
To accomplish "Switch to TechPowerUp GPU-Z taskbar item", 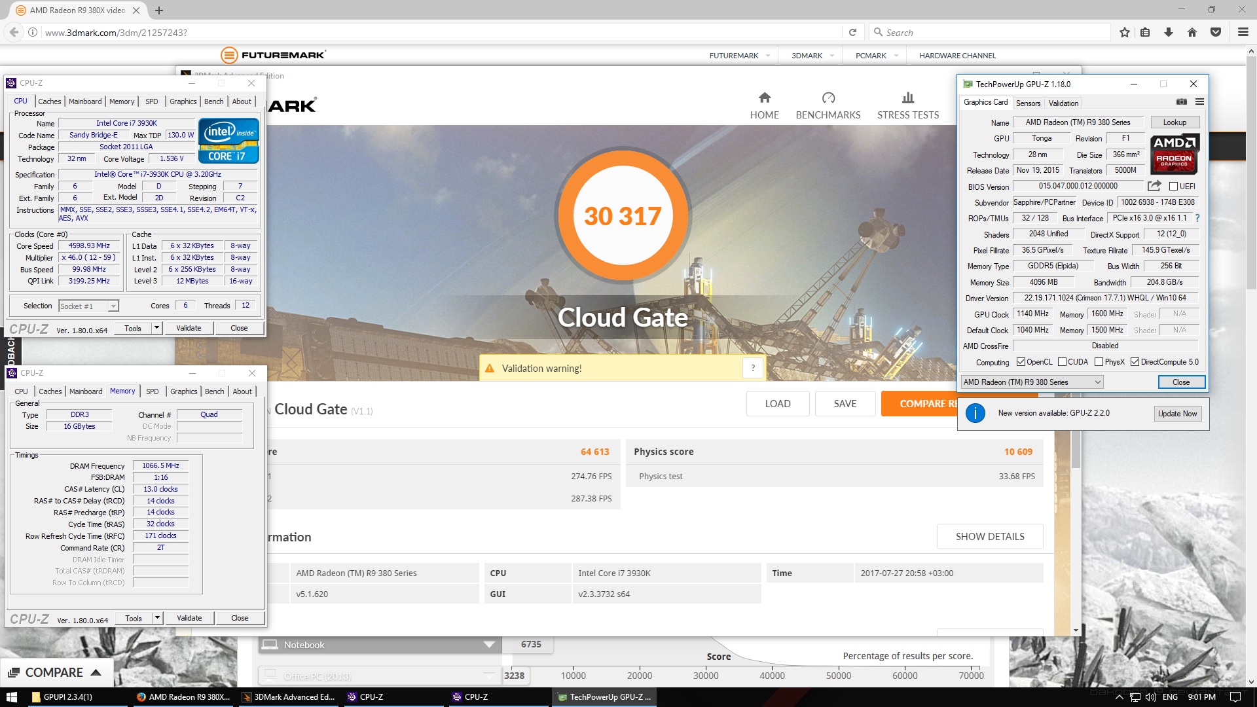I will click(604, 697).
